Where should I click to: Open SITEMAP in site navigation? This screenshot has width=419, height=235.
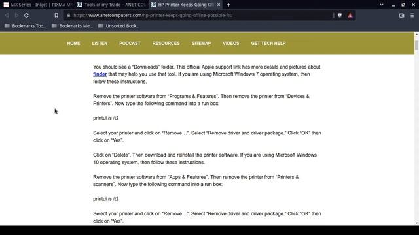pyautogui.click(x=201, y=44)
